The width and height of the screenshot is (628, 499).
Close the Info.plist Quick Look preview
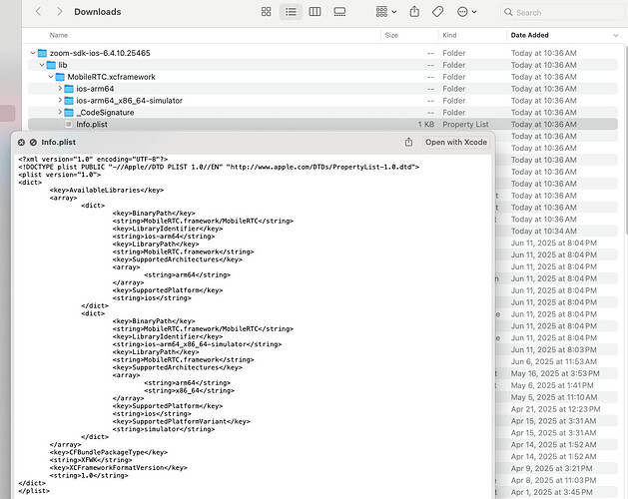[21, 142]
